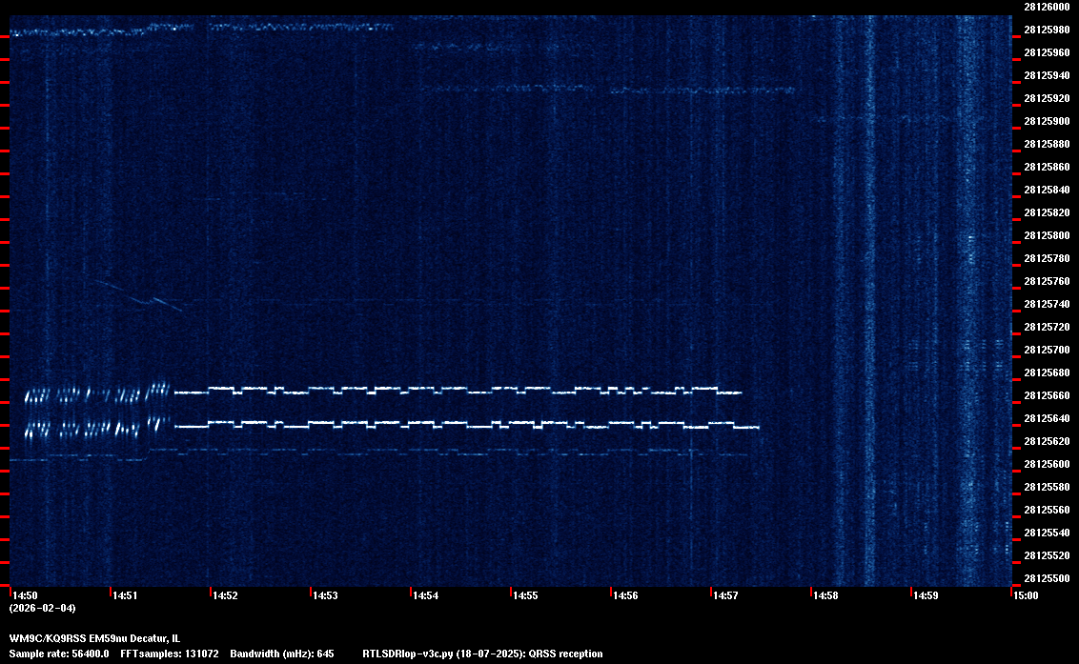Click the 28126000 frequency label
The image size is (1079, 664).
click(x=1046, y=7)
